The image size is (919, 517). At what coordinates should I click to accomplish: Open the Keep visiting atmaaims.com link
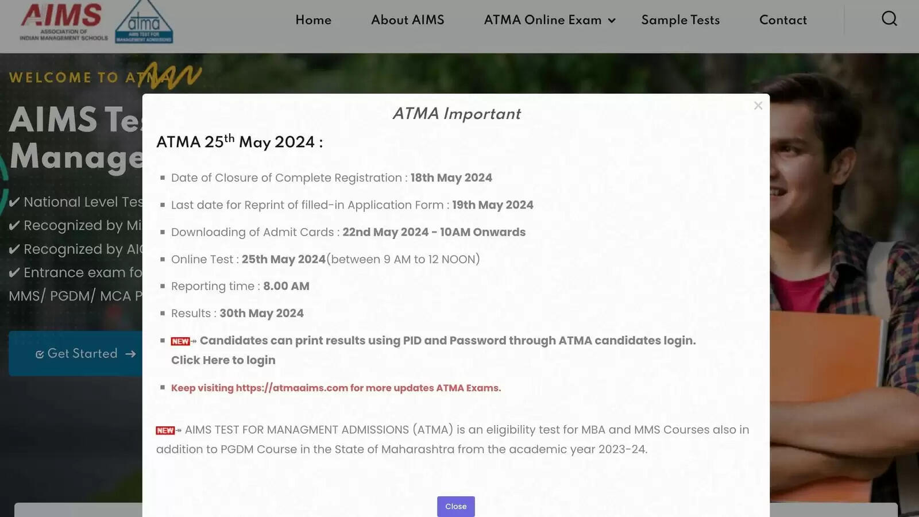click(336, 388)
